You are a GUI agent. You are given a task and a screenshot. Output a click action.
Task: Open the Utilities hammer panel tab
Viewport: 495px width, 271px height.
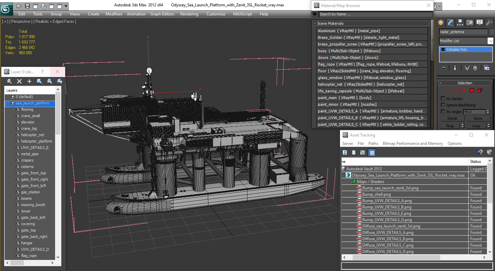(x=489, y=22)
